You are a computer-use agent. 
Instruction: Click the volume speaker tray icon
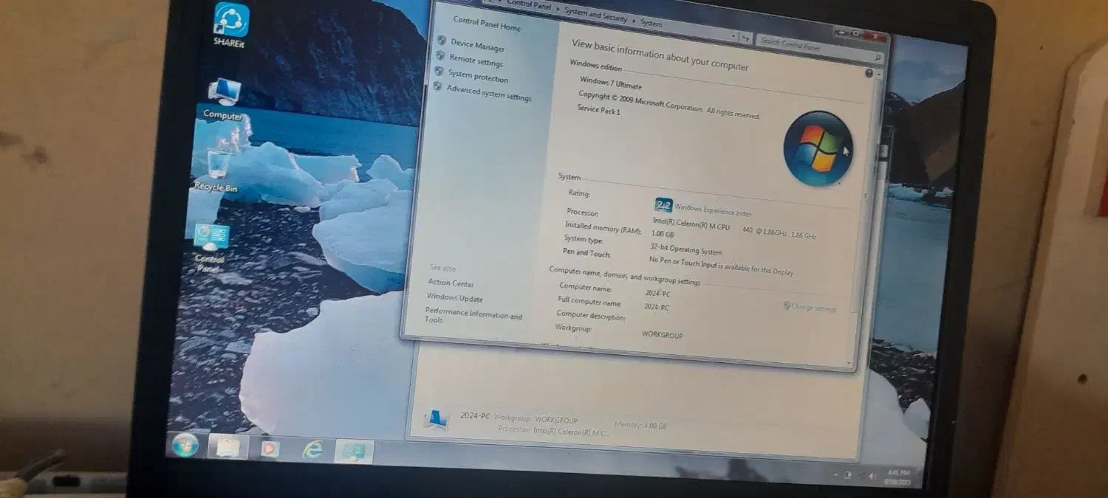tap(872, 476)
